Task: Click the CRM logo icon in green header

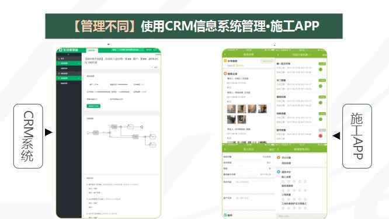Action: click(x=60, y=50)
